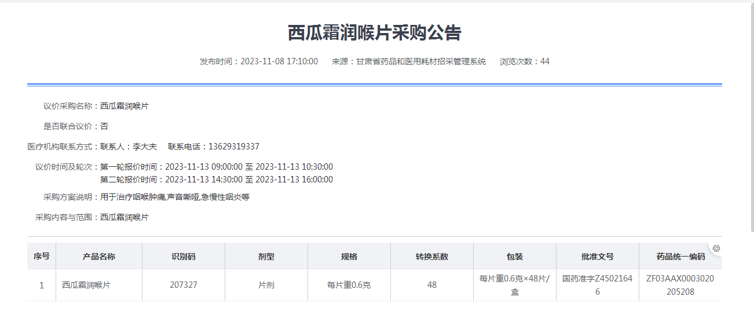Click the 采购方案说明 description text

coord(175,197)
